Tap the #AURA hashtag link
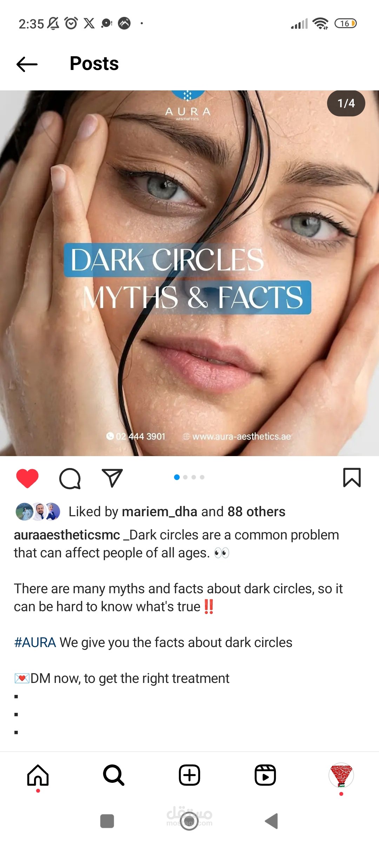The height and width of the screenshot is (844, 379). pyautogui.click(x=35, y=642)
